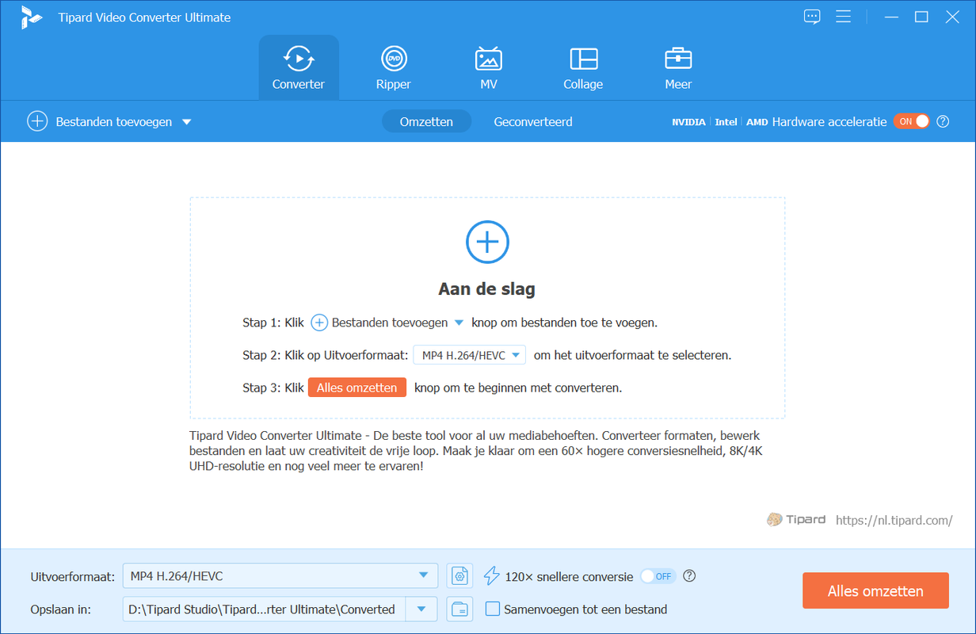
Task: Close the Tipard Video Converter window
Action: point(952,17)
